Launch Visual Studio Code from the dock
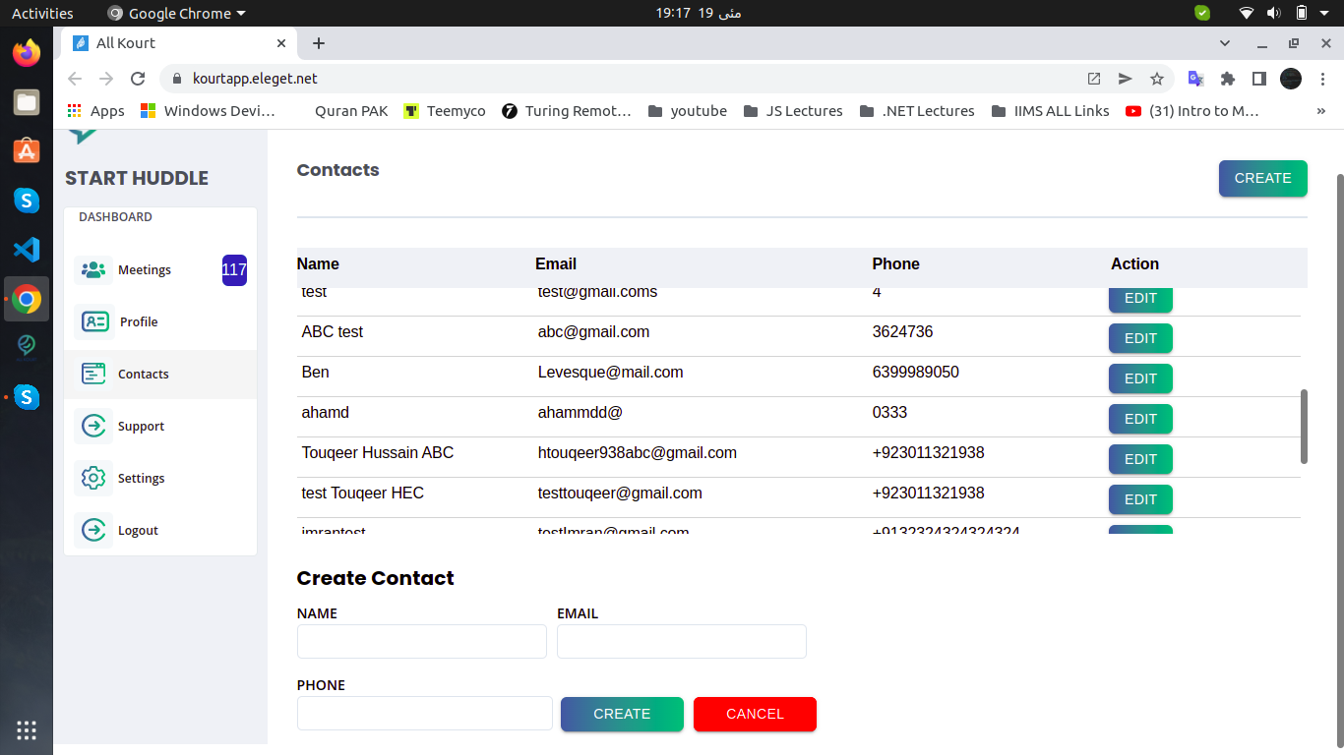Screen dimensions: 1344x755 (x=27, y=250)
